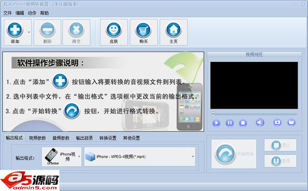Click the black video preview screen

254,85
